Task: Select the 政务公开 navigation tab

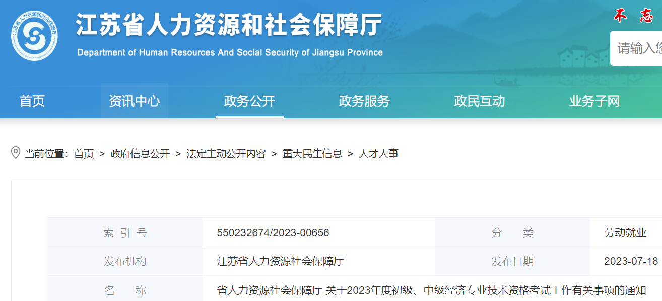Action: [249, 101]
